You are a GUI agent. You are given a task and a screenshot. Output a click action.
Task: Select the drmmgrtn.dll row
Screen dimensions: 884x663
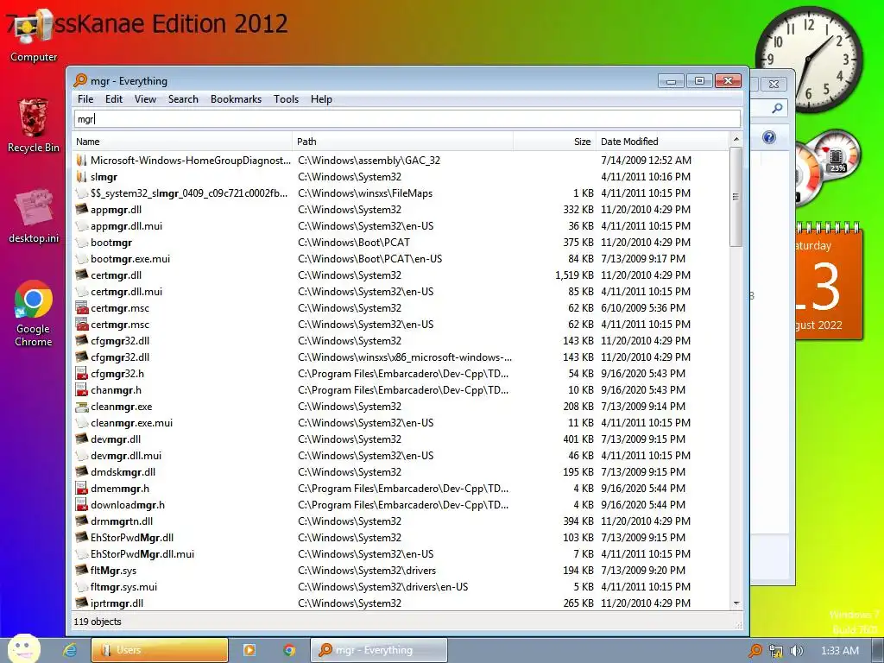[401, 521]
